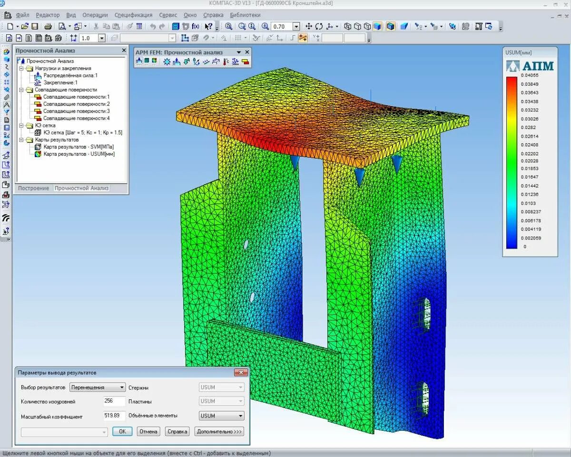Switch to the Прочностной Анализ bottom tab
571x457 pixels.
(81, 188)
